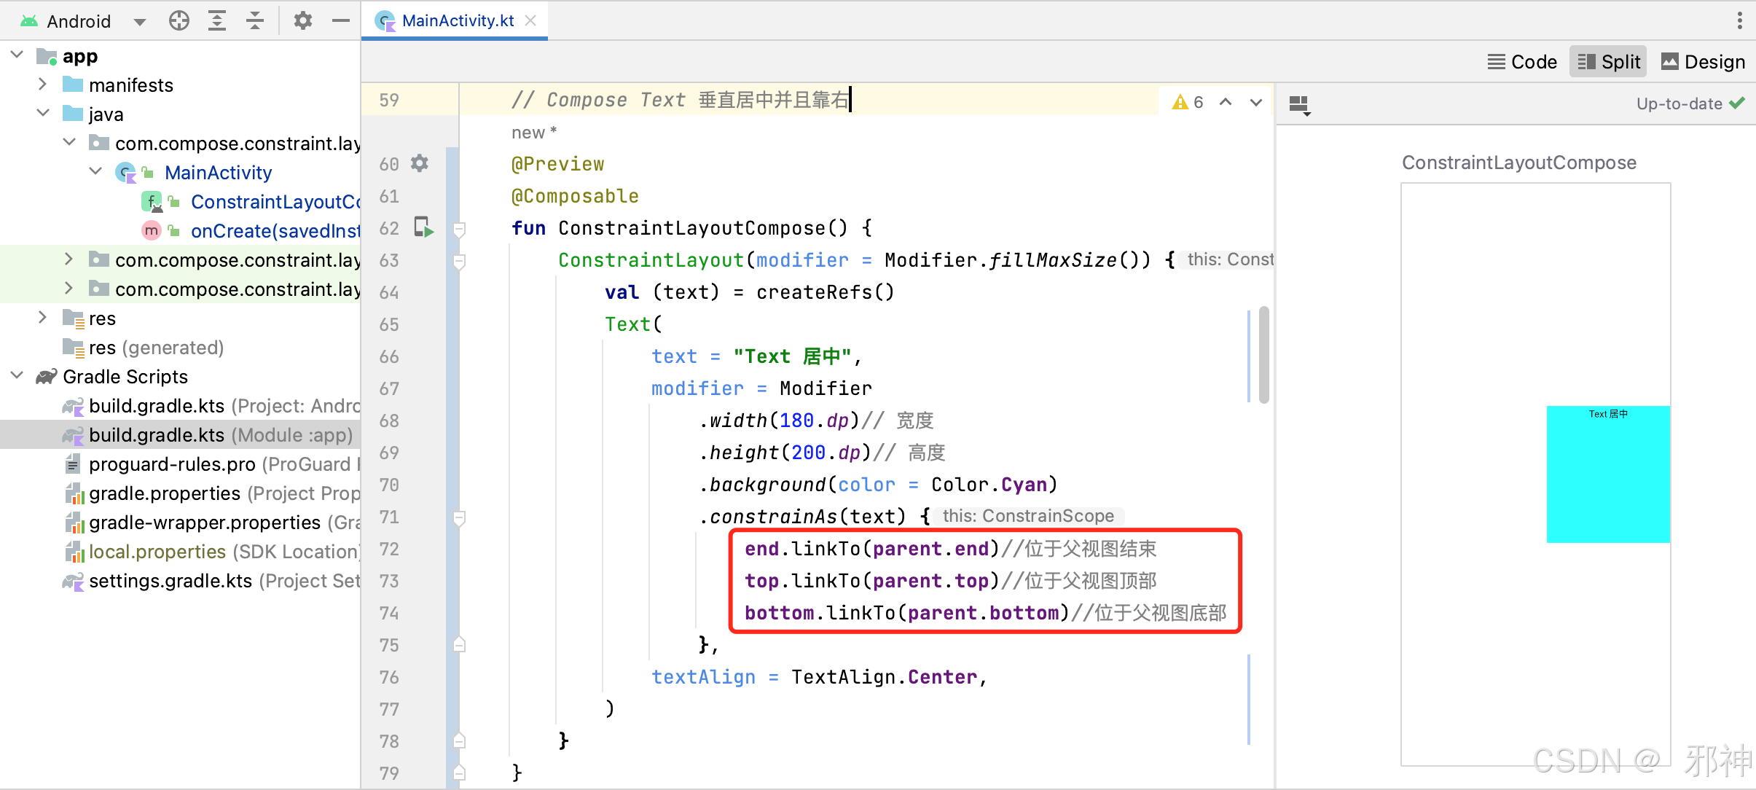Collapse all items in project tree
Viewport: 1756px width, 790px height.
[x=254, y=21]
